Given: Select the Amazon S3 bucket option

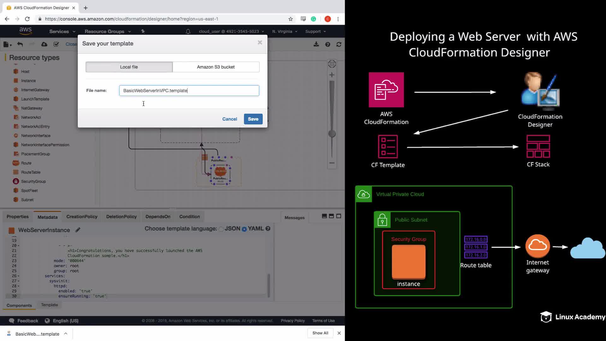Looking at the screenshot, I should 216,67.
